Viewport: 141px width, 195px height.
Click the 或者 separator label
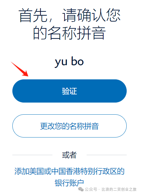[69, 155]
